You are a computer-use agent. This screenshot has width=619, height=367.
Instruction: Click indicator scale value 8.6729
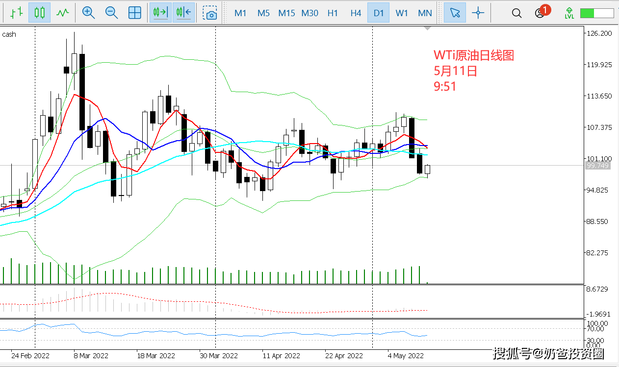(598, 290)
